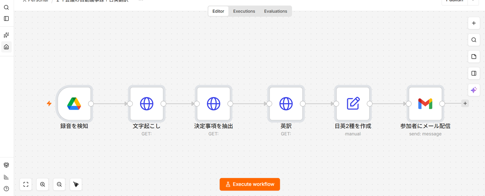Click the 決定事項を抽出 node label
The height and width of the screenshot is (196, 485).
tap(213, 126)
